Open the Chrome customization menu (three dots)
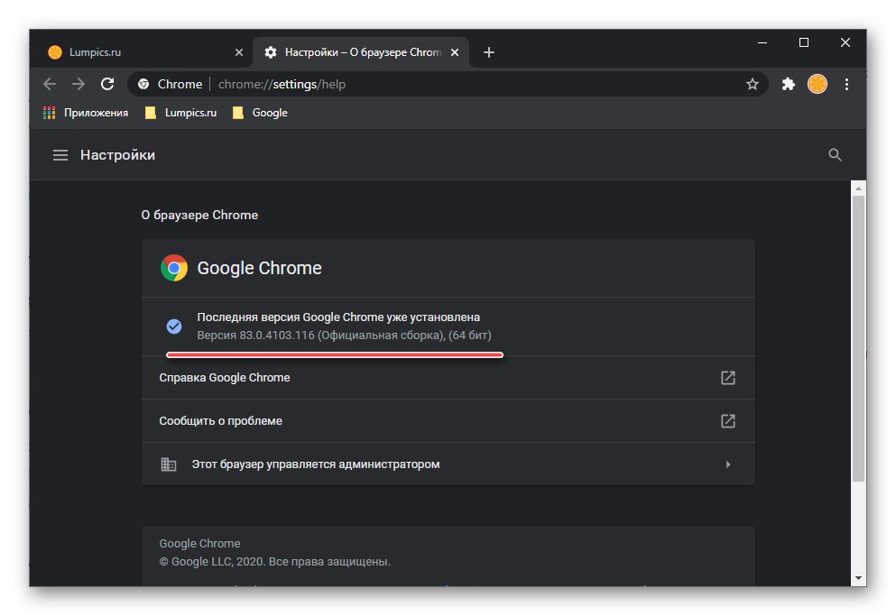The width and height of the screenshot is (896, 616). 846,84
